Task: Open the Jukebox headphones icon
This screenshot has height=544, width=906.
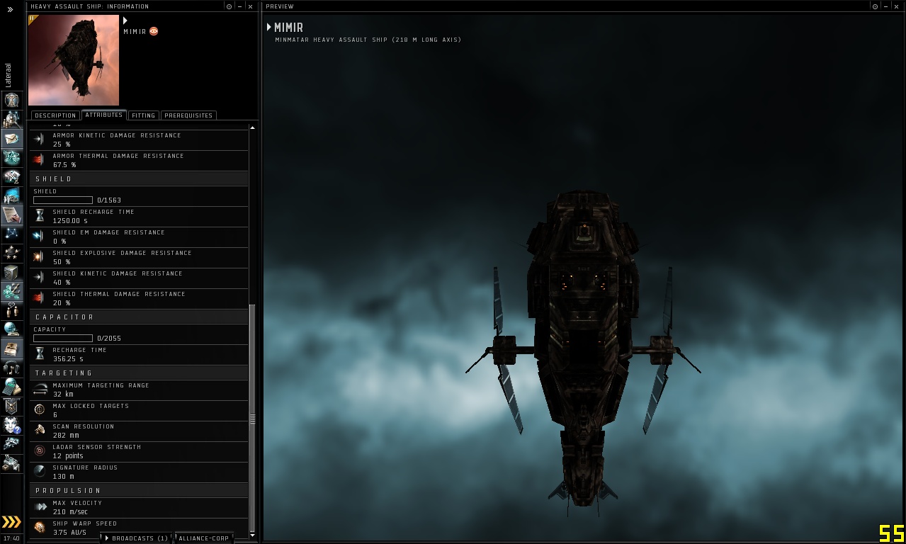Action: click(11, 368)
